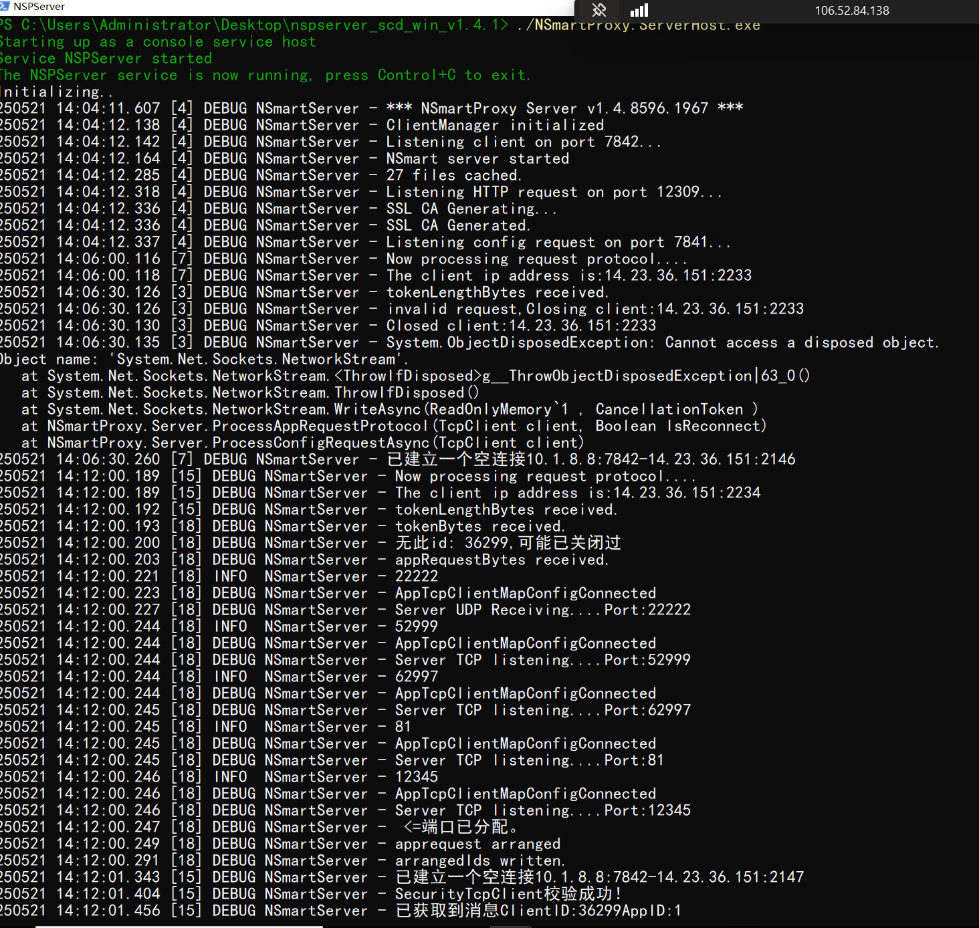Click the INFO entry showing 22222
The height and width of the screenshot is (928, 979).
tap(219, 577)
